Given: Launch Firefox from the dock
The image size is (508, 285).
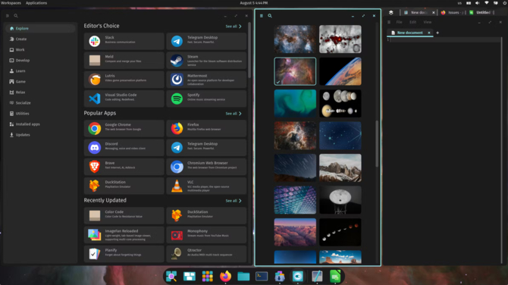Looking at the screenshot, I should coord(225,276).
